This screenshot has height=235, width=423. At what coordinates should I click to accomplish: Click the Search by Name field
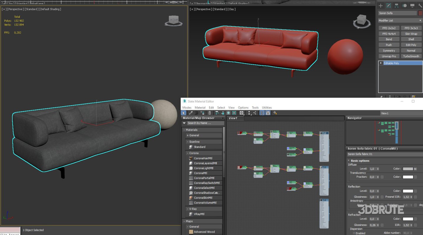pos(203,123)
